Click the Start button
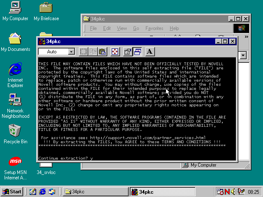The image size is (263, 197). point(12,192)
